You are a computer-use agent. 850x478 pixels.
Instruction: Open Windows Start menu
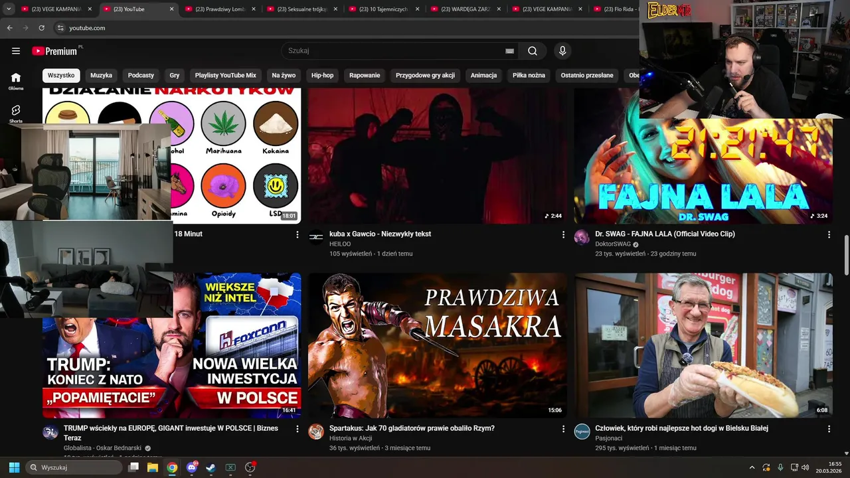pyautogui.click(x=14, y=467)
